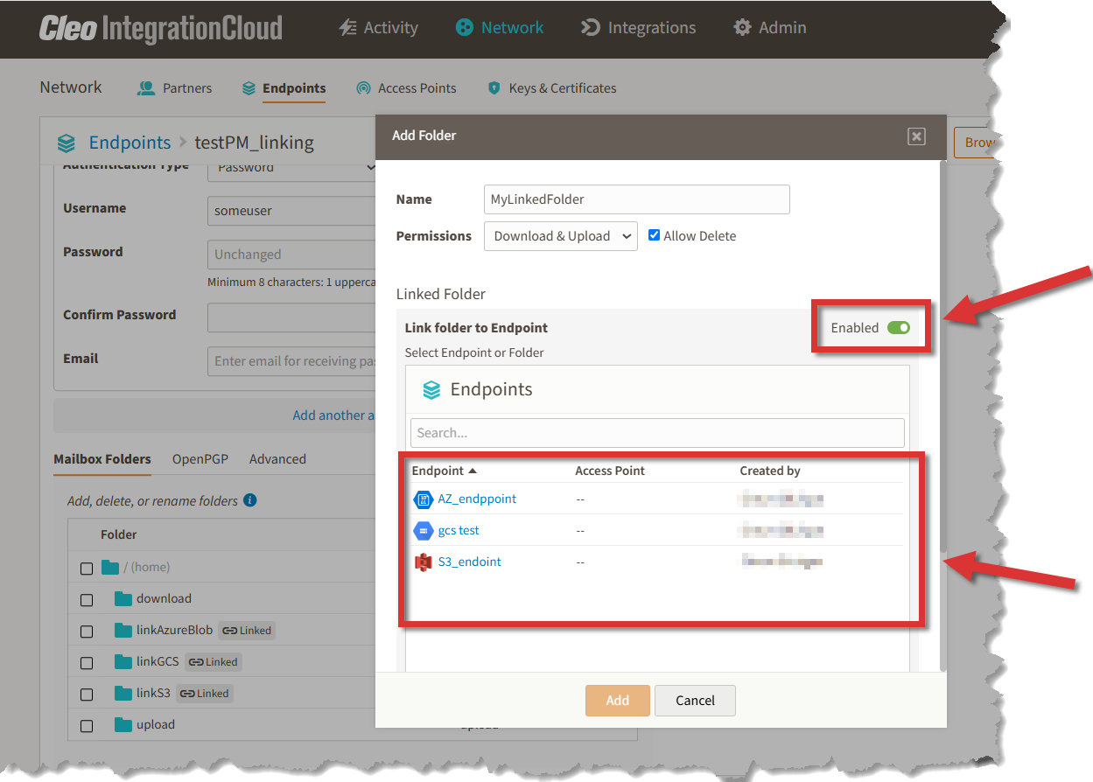Select the AZ_endppoint endpoint link

click(x=477, y=499)
